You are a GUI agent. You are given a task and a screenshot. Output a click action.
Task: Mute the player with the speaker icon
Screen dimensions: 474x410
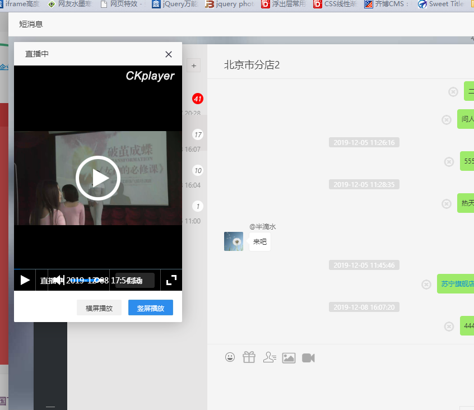click(58, 280)
